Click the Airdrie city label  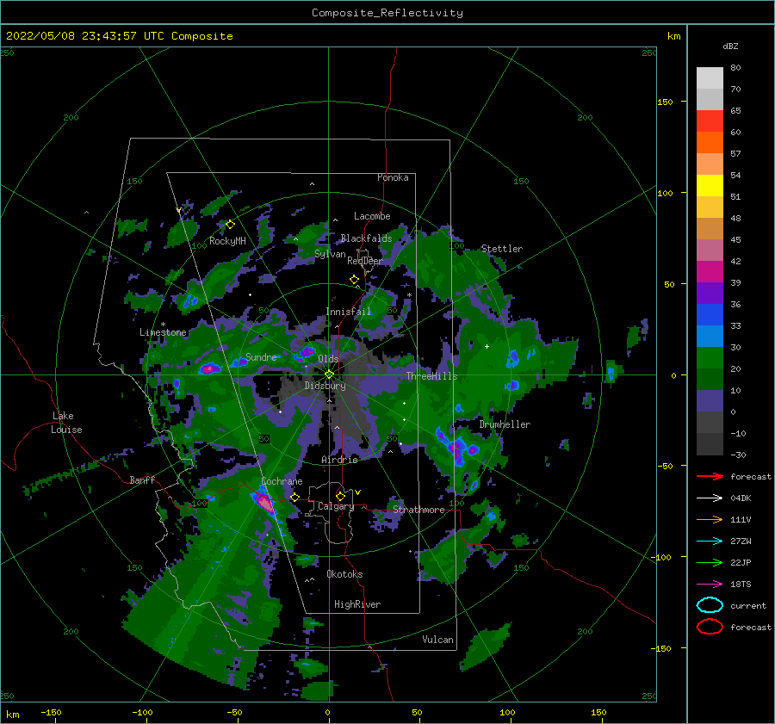pyautogui.click(x=339, y=460)
